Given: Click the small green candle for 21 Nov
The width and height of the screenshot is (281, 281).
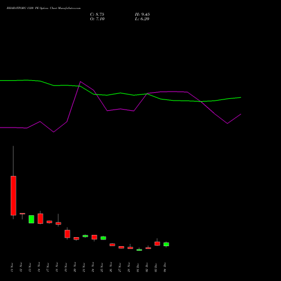Looking at the screenshot, I should coord(85,236).
